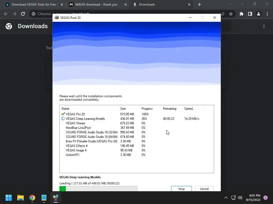Click the Progress column header

(x=150, y=109)
